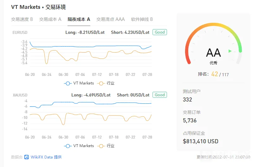Image resolution: width=254 pixels, height=167 pixels.
Task: Click the AA rating gauge
Action: [214, 44]
